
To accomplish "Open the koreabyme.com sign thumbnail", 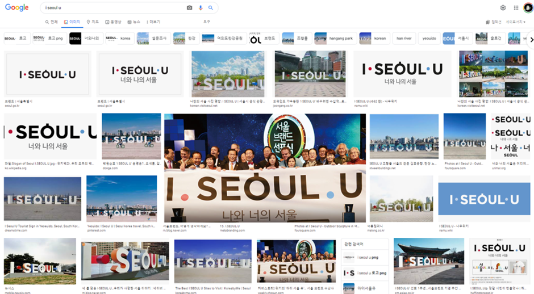I will pyautogui.click(x=213, y=262).
